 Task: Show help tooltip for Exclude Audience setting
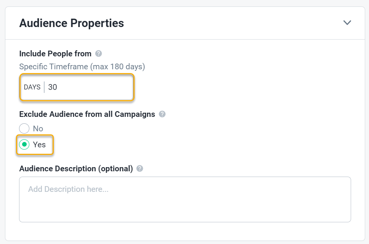click(x=162, y=114)
